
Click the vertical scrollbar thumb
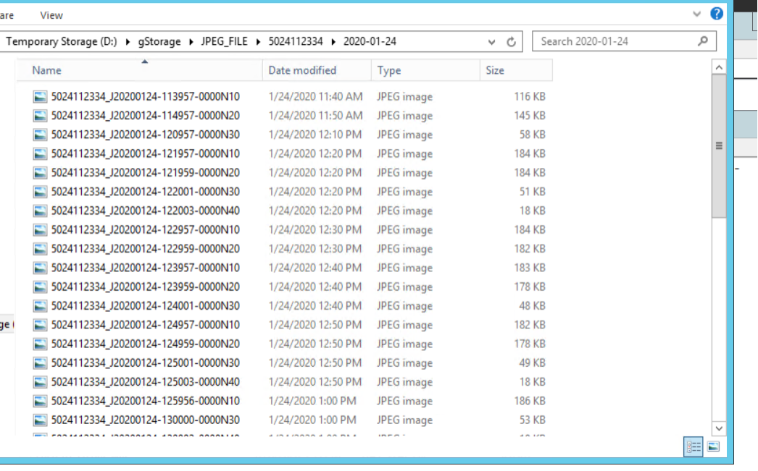click(719, 146)
